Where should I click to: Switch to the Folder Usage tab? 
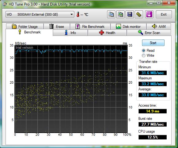tap(25, 27)
